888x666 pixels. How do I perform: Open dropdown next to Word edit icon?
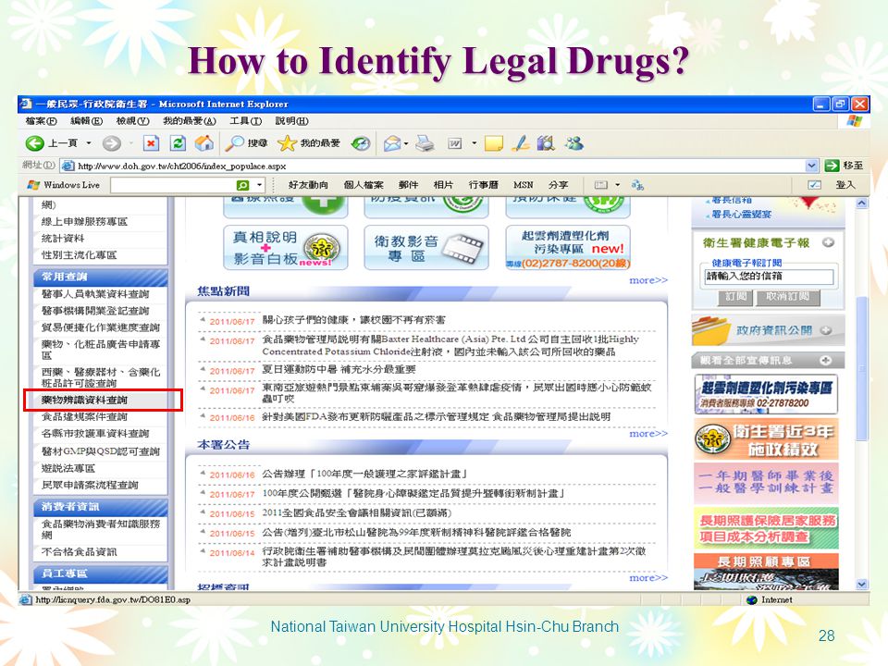[474, 144]
